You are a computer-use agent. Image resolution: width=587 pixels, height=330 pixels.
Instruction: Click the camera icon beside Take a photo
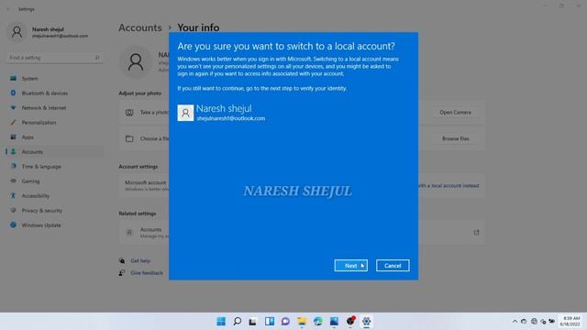point(129,112)
